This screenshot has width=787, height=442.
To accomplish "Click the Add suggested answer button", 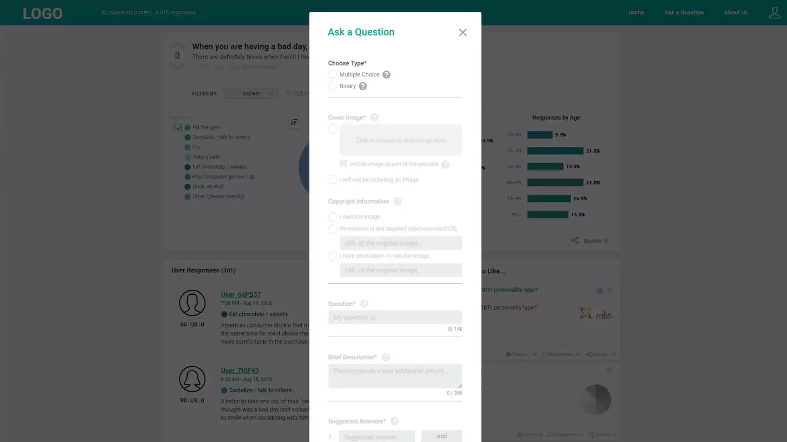I will point(441,436).
